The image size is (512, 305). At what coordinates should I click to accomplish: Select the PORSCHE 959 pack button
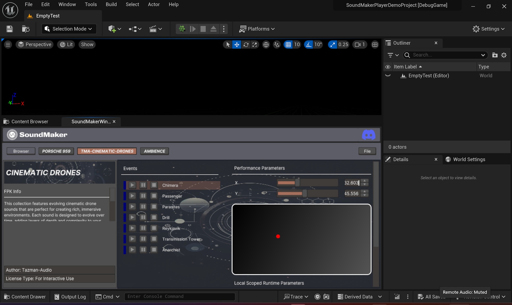coord(56,151)
